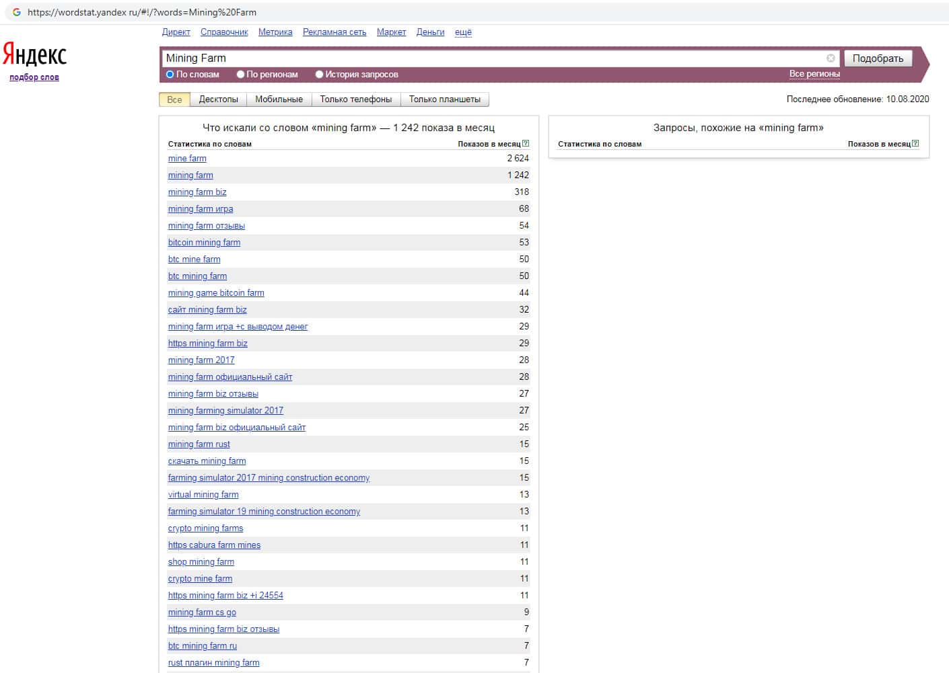Click in the 'Mining Farm' search input field
The width and height of the screenshot is (949, 673).
coord(491,58)
